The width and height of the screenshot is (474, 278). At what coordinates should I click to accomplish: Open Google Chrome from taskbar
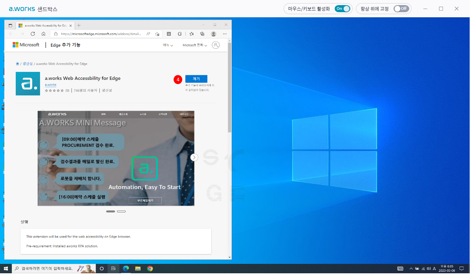[150, 269]
